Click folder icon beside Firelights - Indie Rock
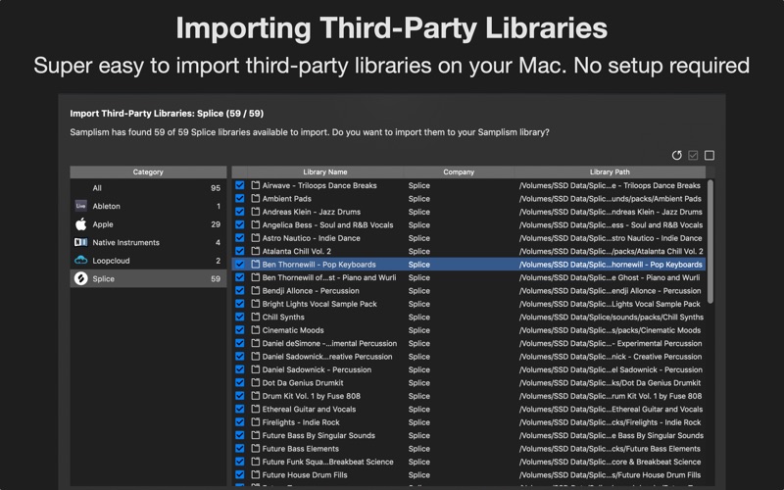Image resolution: width=784 pixels, height=490 pixels. [x=256, y=422]
